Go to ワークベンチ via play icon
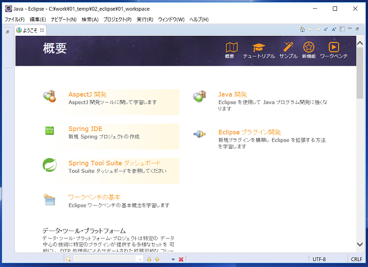 tap(334, 47)
